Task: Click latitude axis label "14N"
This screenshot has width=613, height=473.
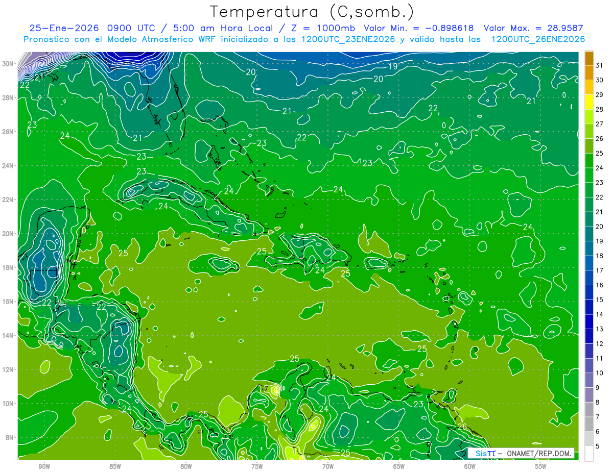Action: coord(8,335)
